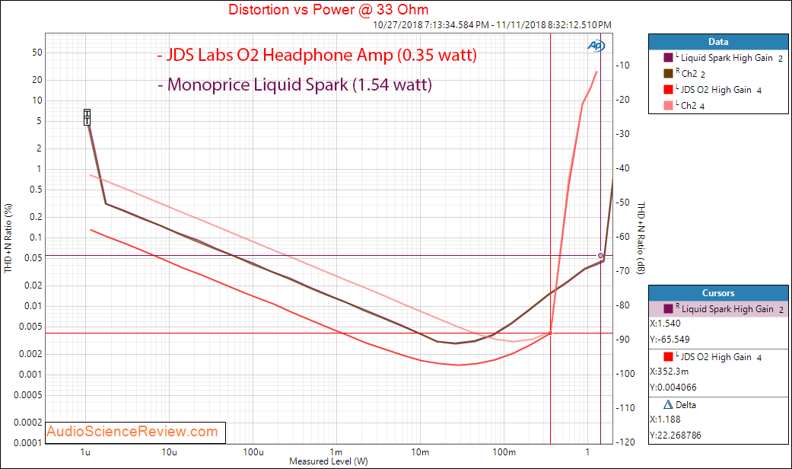
Task: Click the Delta Y:22.268786 value
Action: [x=676, y=435]
